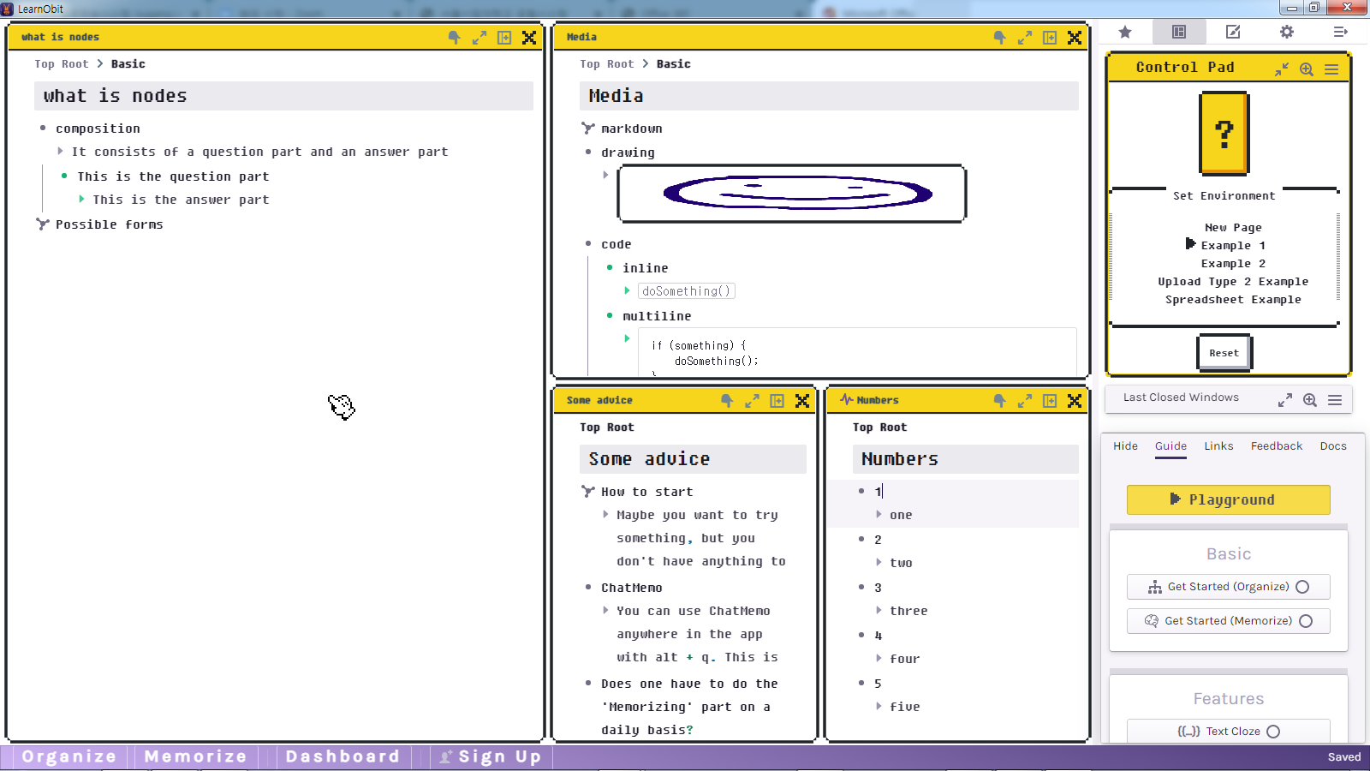The image size is (1370, 771).
Task: Expand the inline doSomething() answer triangle
Action: (x=627, y=291)
